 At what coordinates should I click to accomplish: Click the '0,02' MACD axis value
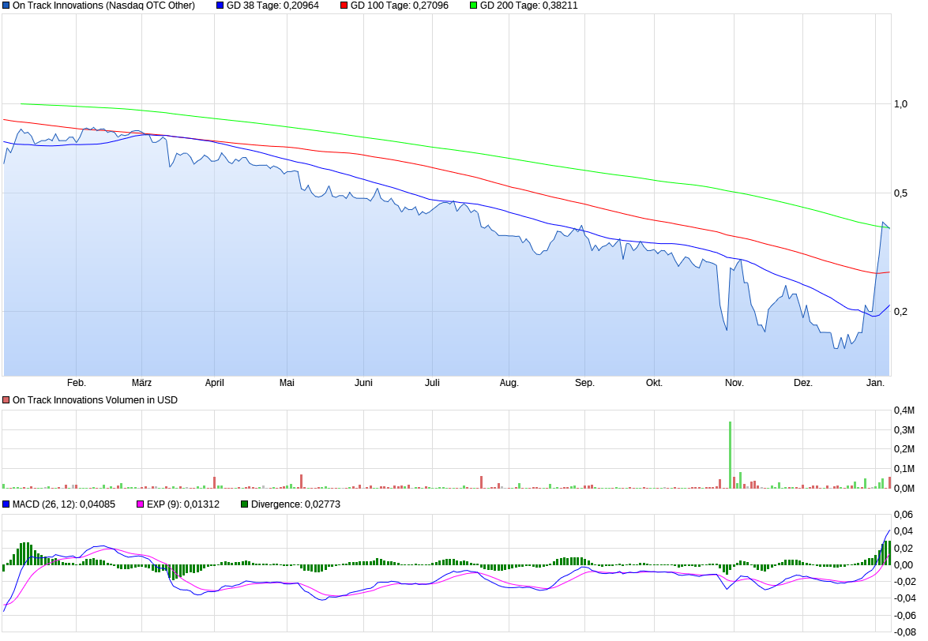[904, 548]
